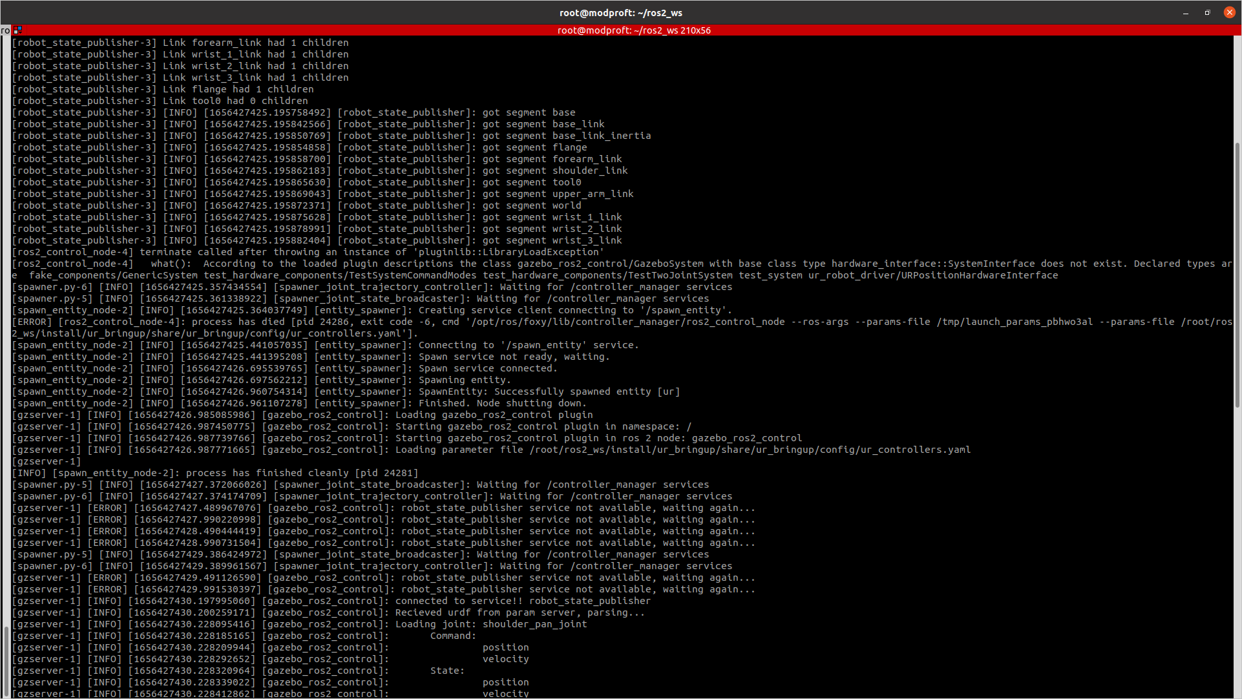
Task: Click text 'got segment world'
Action: [532, 205]
